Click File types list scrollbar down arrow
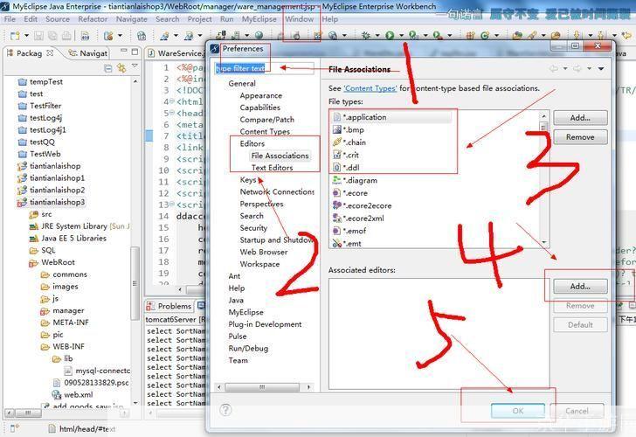636x437 pixels. pyautogui.click(x=544, y=242)
